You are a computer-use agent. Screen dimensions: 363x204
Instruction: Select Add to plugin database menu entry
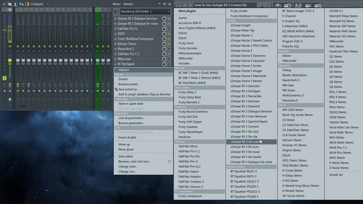(x=144, y=95)
